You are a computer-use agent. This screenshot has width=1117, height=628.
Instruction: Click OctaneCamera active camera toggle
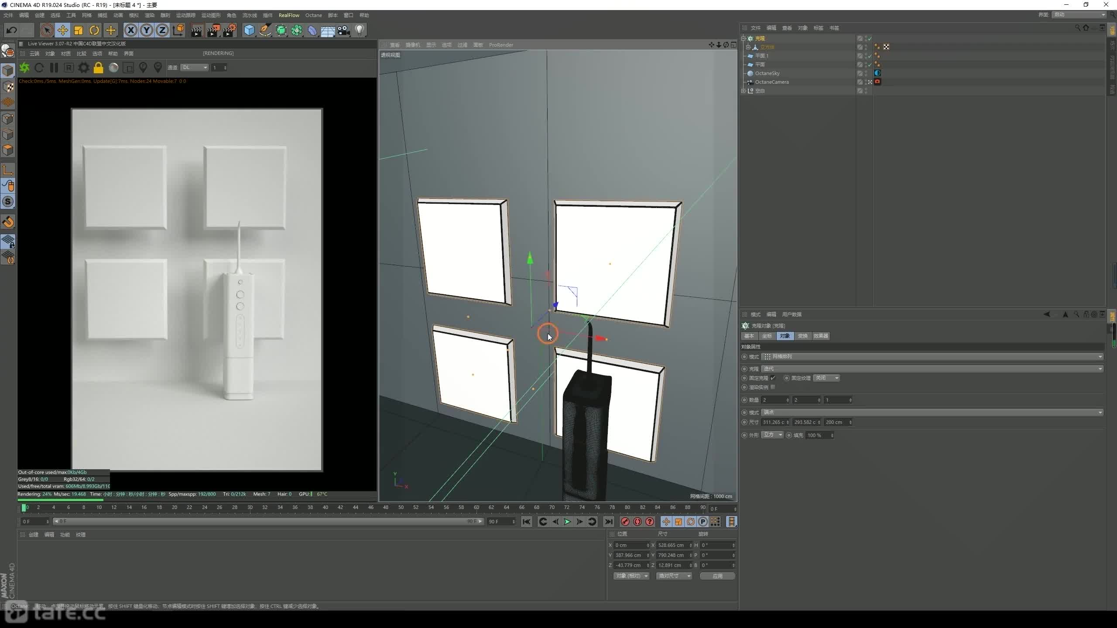coord(870,82)
